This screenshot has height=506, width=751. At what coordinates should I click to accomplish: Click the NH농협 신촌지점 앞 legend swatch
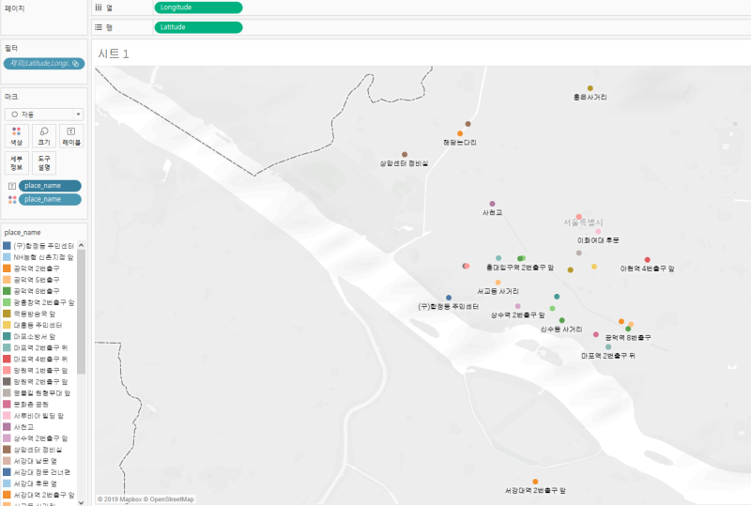click(x=7, y=257)
